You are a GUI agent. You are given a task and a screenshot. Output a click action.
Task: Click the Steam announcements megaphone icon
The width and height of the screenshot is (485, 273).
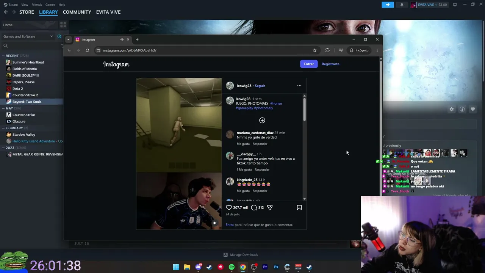388,5
